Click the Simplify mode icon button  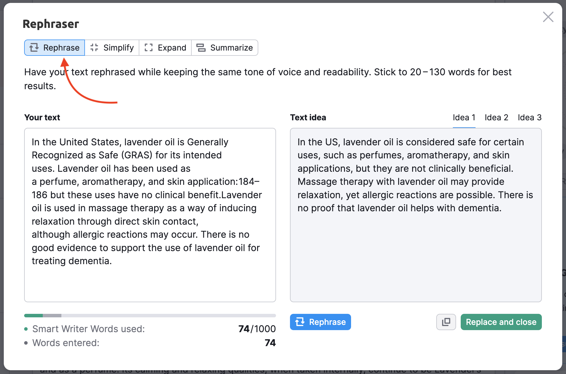(x=95, y=47)
